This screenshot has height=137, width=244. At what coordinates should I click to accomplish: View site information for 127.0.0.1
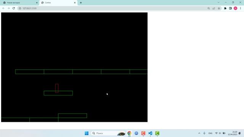point(20,8)
